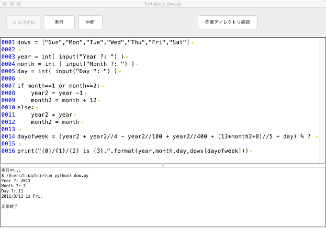Close the TurtleEdit window with red button
The width and height of the screenshot is (326, 228).
[x=6, y=4]
